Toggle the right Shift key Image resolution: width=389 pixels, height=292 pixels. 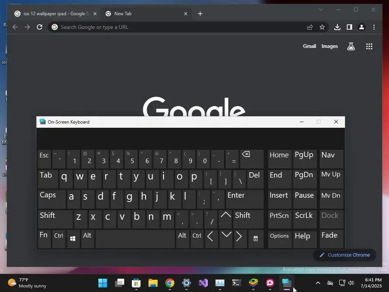pyautogui.click(x=248, y=219)
